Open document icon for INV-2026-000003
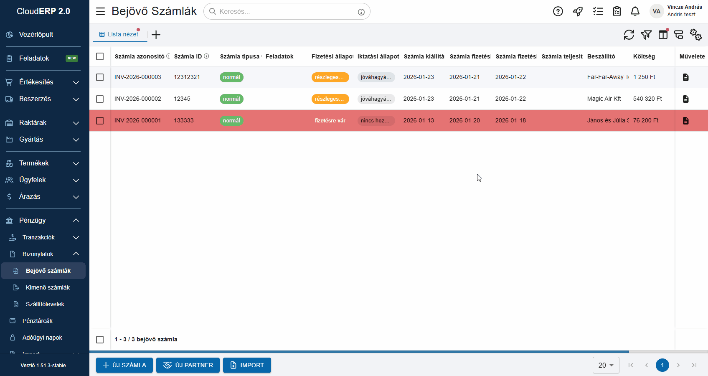The height and width of the screenshot is (376, 708). point(685,77)
